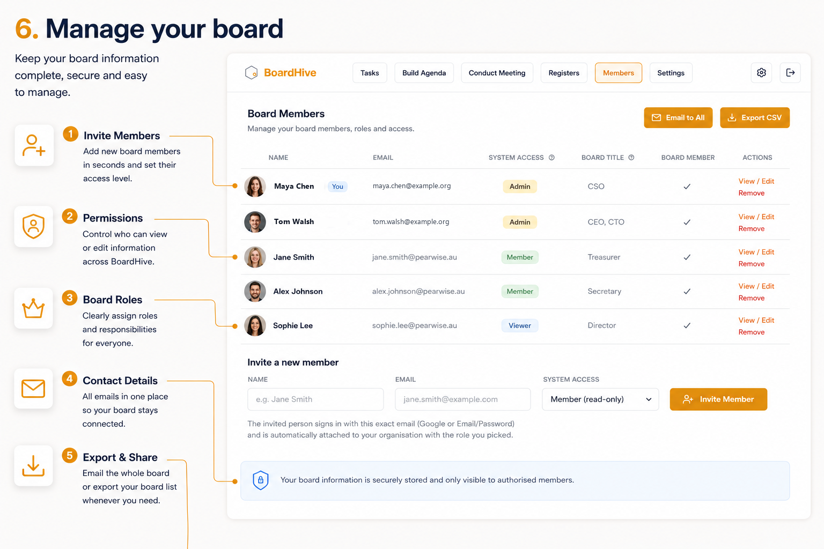The image size is (824, 549).
Task: Click email tom.walsh@example.org
Action: 411,222
